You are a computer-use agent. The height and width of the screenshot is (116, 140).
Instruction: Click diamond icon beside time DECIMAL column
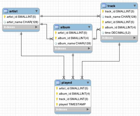click(103, 33)
